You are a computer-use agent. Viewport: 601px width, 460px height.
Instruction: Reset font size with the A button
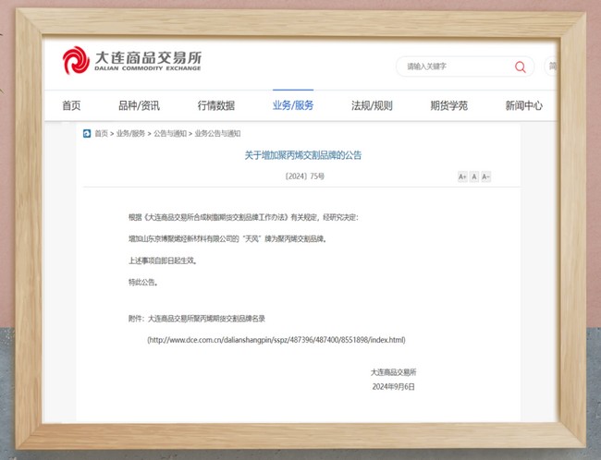pos(474,176)
